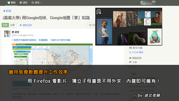Click the share arrow icon beside 分享
This screenshot has width=179, height=101.
130,62
